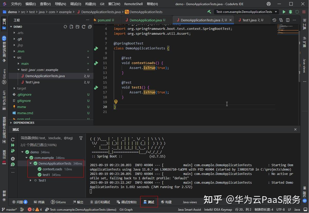Run DemoApplicationTests class from gutter icon
Image resolution: width=309 pixels, height=213 pixels.
point(96,48)
